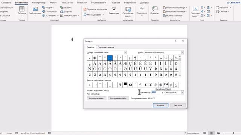Select the ß symbol in grid
This screenshot has height=135, width=241.
click(x=161, y=69)
